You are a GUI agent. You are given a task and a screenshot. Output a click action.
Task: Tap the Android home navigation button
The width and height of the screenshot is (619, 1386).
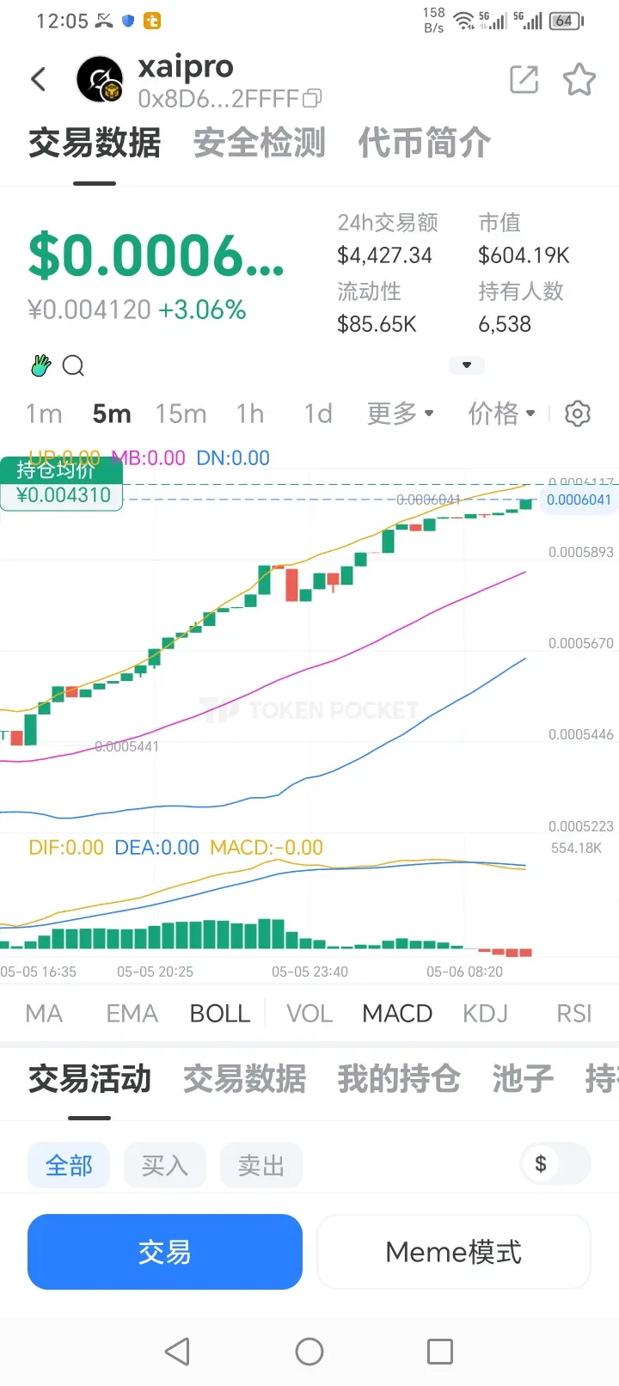[309, 1352]
